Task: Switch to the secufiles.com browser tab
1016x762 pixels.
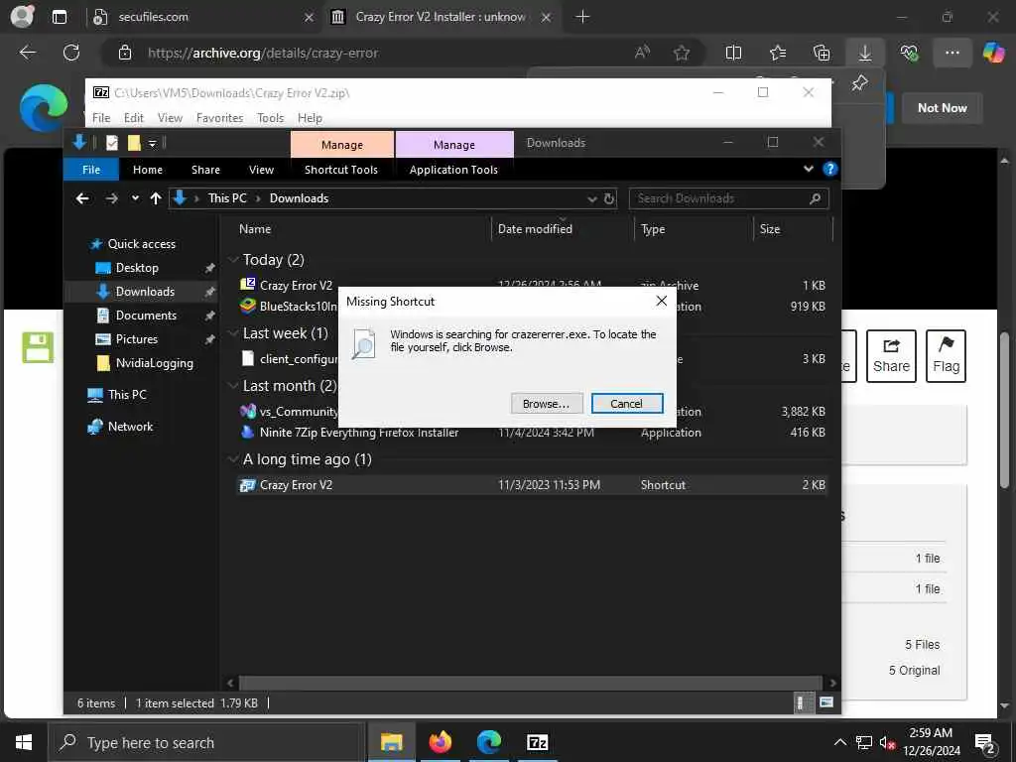Action: (202, 17)
